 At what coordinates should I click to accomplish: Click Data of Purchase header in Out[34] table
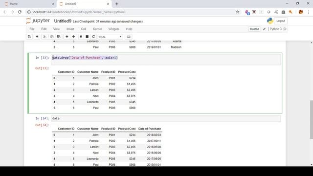[150, 129]
